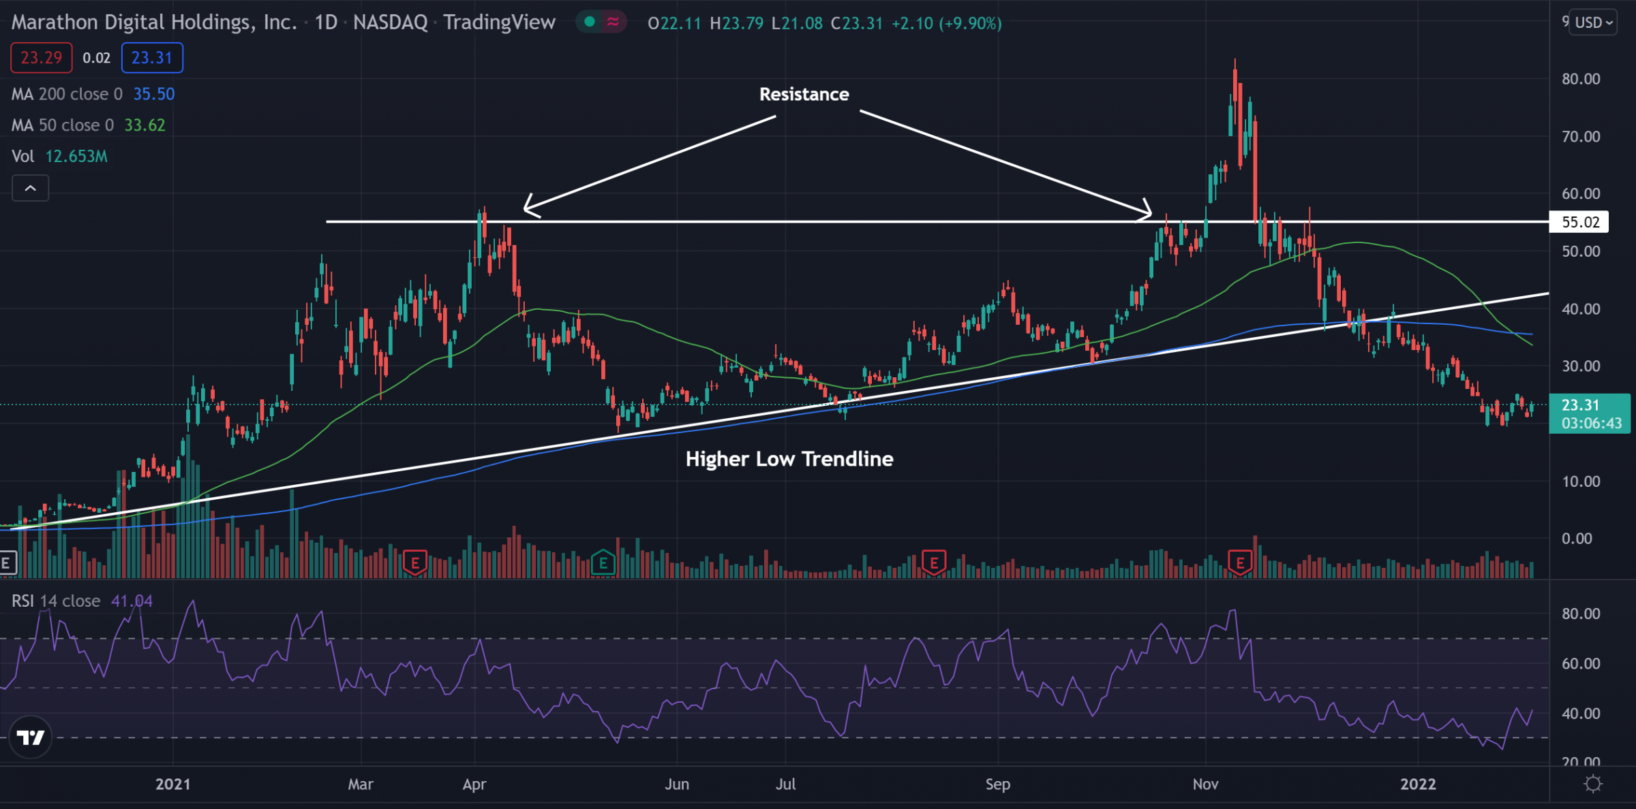Open chart settings gear icon
Viewport: 1636px width, 809px height.
(x=1593, y=784)
